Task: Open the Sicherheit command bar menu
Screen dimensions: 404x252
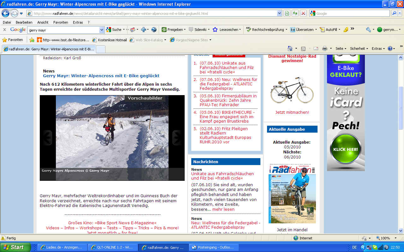Action: [x=359, y=49]
